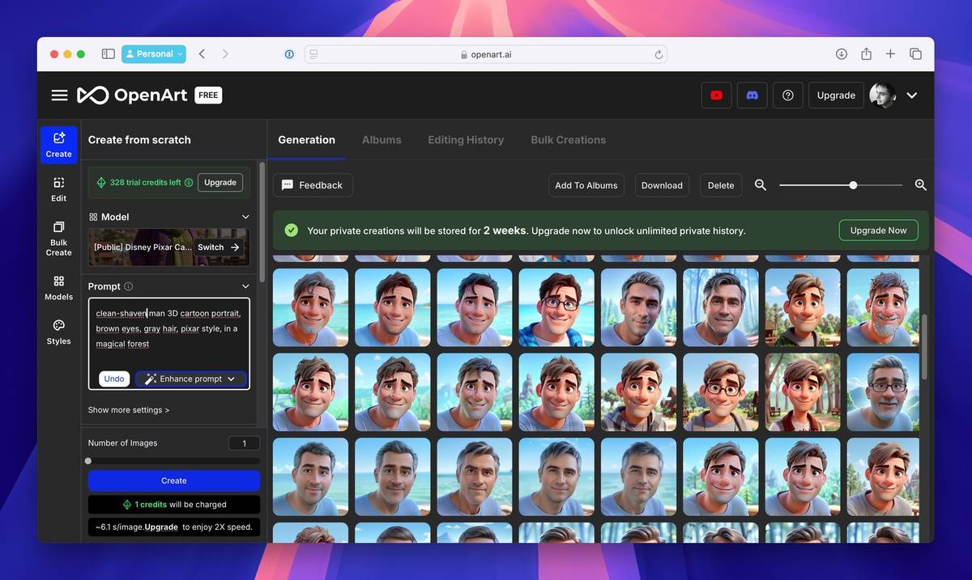Click the Safari share icon
This screenshot has height=580, width=972.
tap(866, 54)
